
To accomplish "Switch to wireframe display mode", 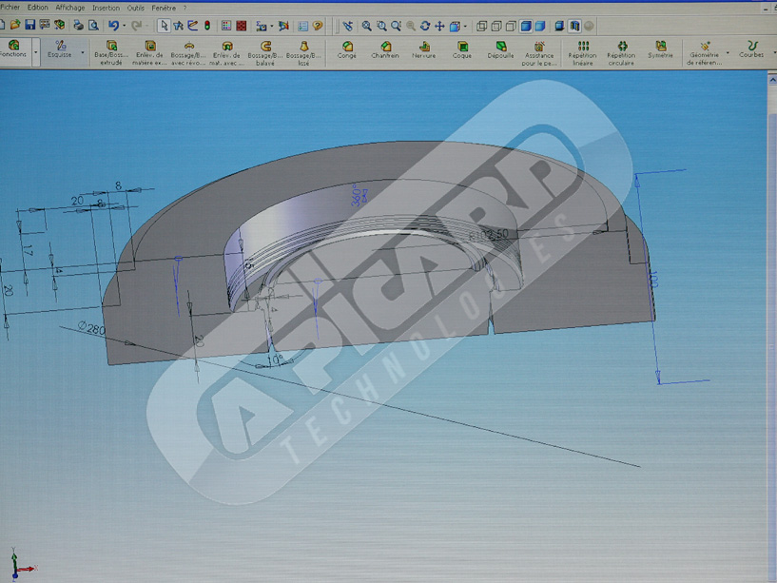I will 481,26.
